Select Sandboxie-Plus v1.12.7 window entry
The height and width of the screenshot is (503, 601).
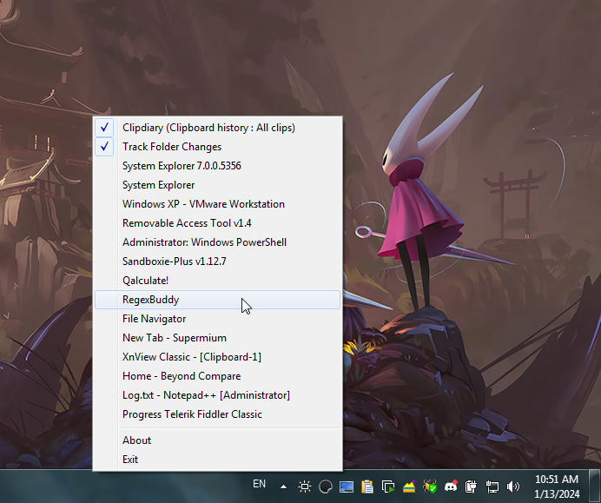[x=175, y=261]
